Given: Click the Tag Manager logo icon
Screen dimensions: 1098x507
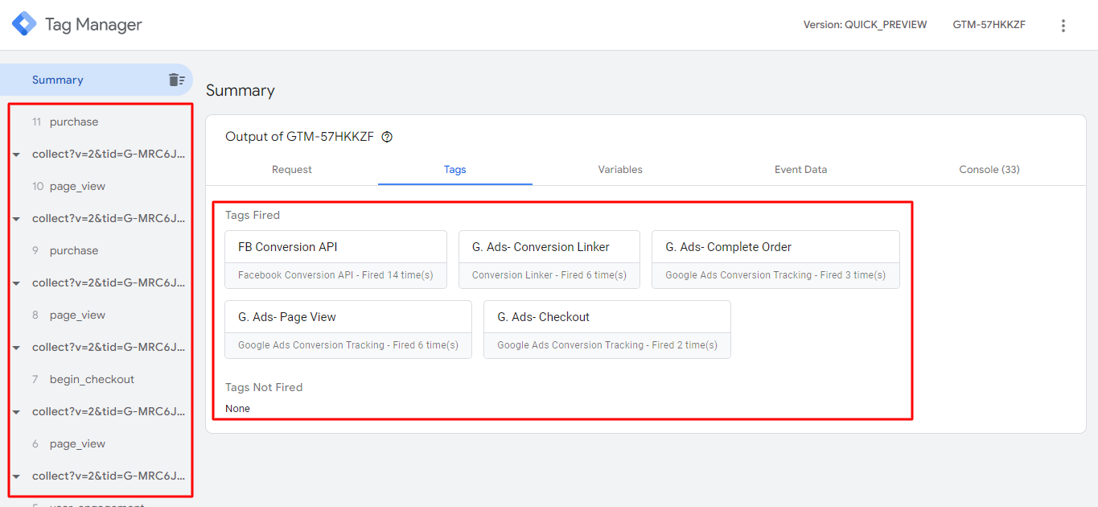Looking at the screenshot, I should click(x=24, y=24).
